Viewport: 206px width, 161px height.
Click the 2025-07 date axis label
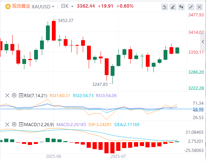tap(118, 156)
